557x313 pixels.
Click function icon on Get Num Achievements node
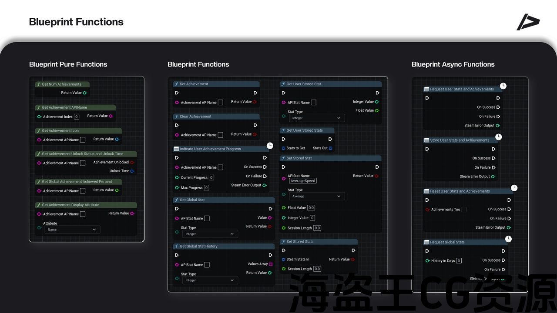39,84
